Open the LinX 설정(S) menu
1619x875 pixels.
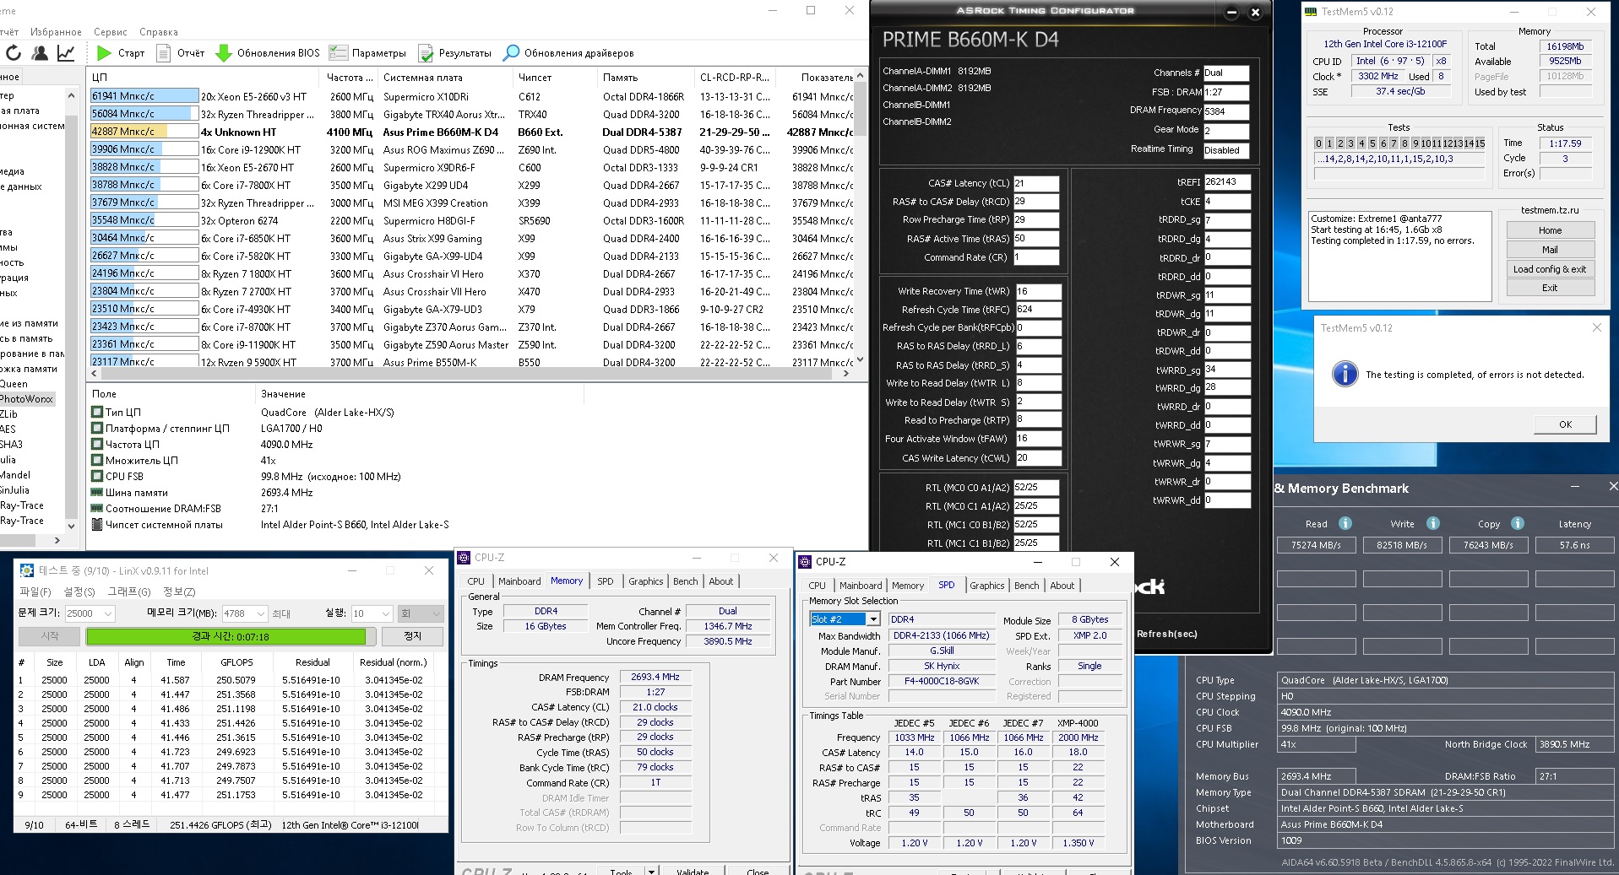pos(79,591)
